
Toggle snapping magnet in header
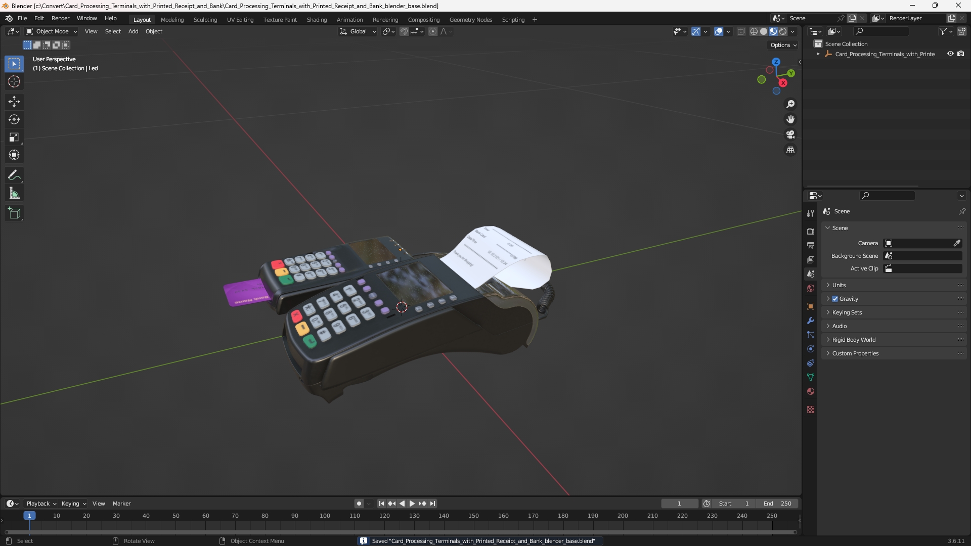coord(404,31)
